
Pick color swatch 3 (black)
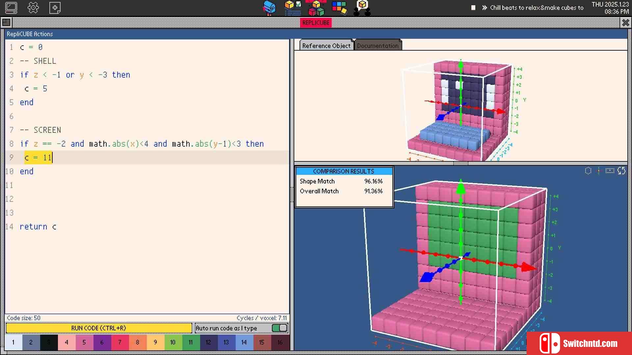point(49,342)
